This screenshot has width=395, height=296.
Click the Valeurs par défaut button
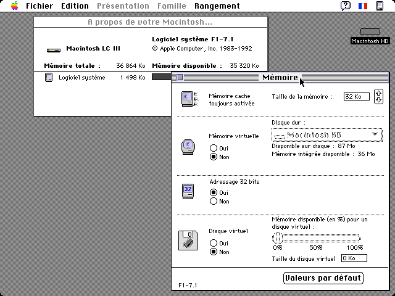coord(323,278)
